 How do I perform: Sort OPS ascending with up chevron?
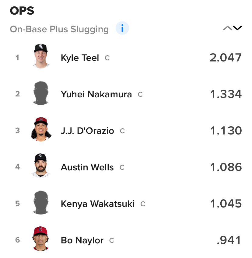[227, 28]
